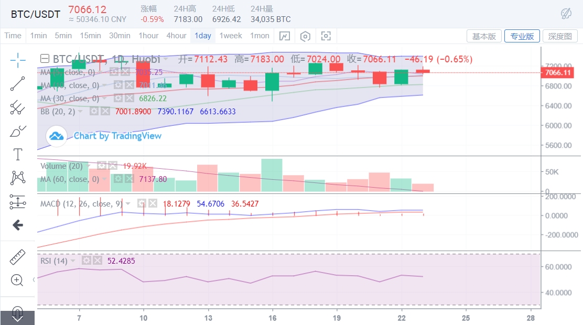The height and width of the screenshot is (325, 583).
Task: Select the measure ruler tool
Action: (16, 257)
